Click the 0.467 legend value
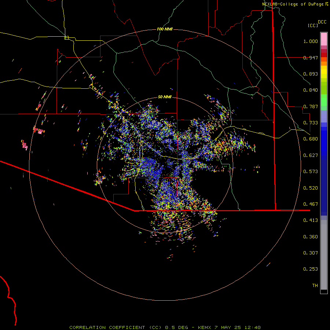This screenshot has height=330, width=330. (311, 204)
